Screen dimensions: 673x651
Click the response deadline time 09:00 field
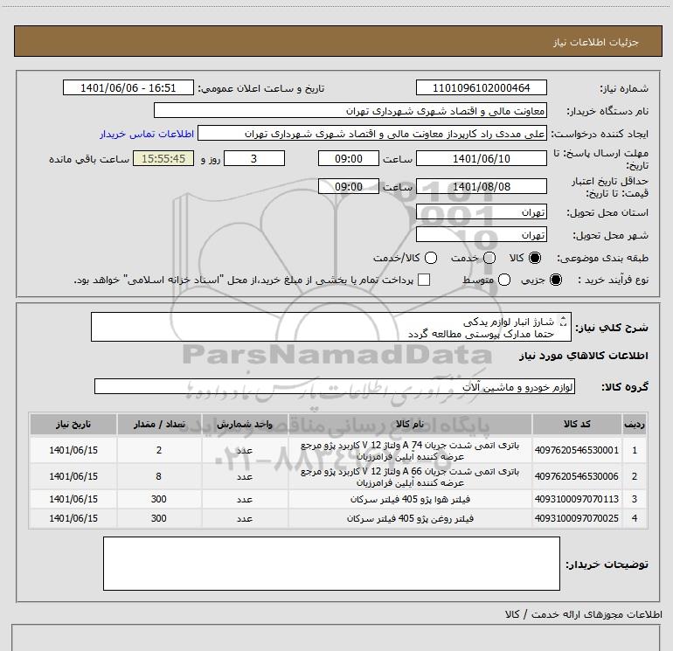pos(349,158)
